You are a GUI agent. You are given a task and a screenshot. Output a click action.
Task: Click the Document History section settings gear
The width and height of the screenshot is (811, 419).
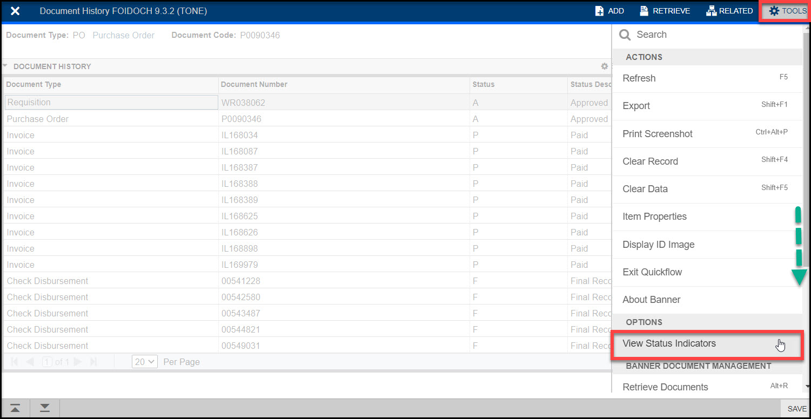click(605, 66)
